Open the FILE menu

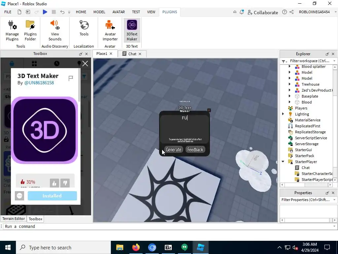(x=8, y=12)
